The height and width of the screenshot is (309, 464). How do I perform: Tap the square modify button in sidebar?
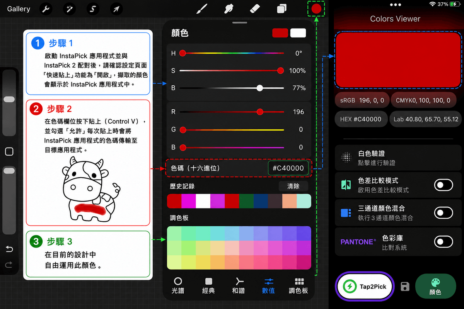(9, 152)
